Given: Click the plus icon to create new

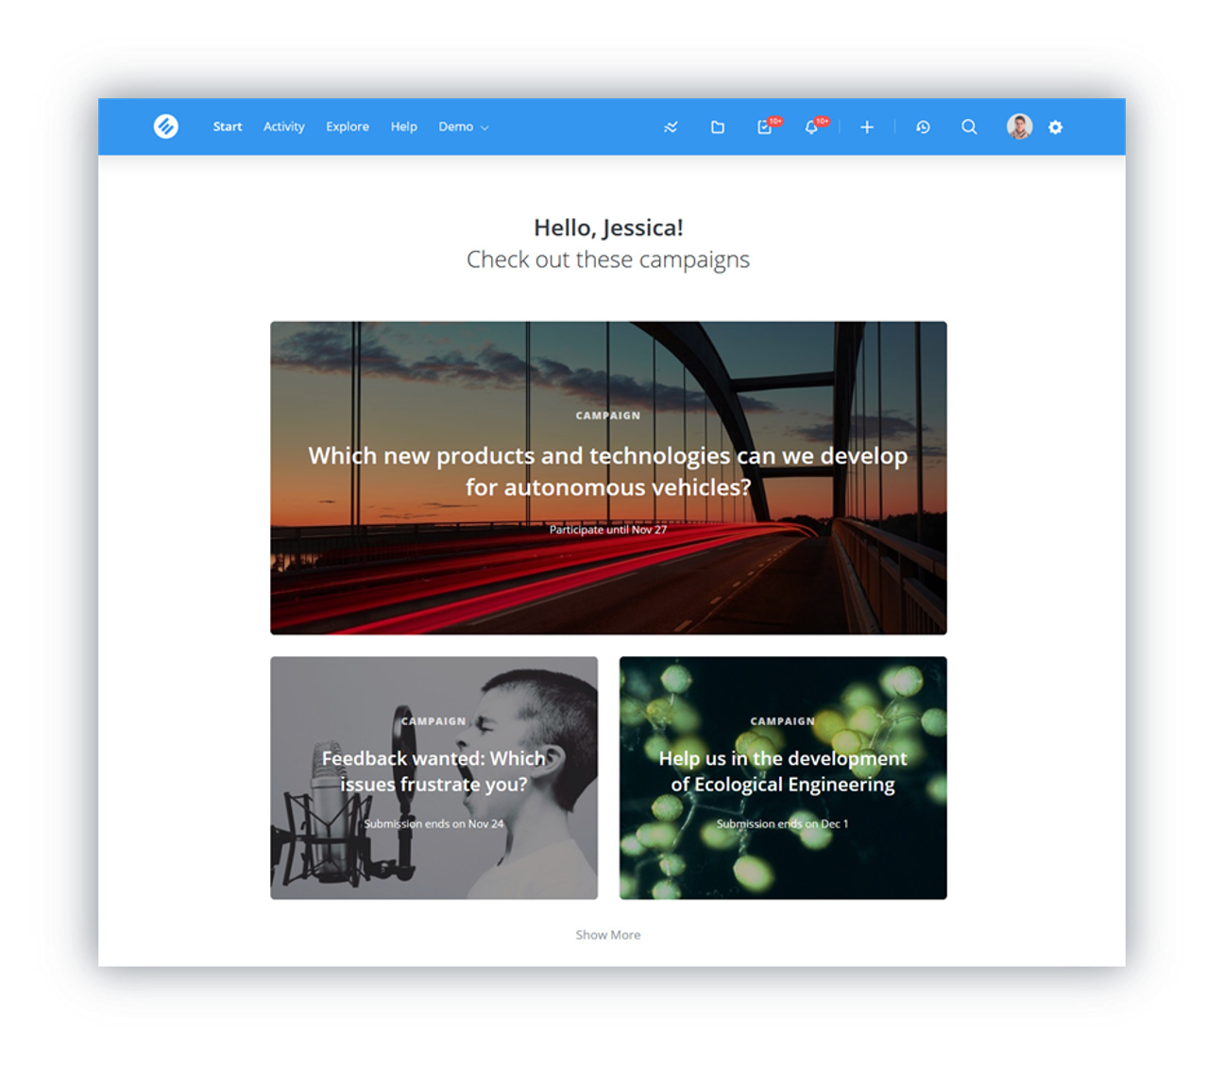Looking at the screenshot, I should pyautogui.click(x=867, y=127).
